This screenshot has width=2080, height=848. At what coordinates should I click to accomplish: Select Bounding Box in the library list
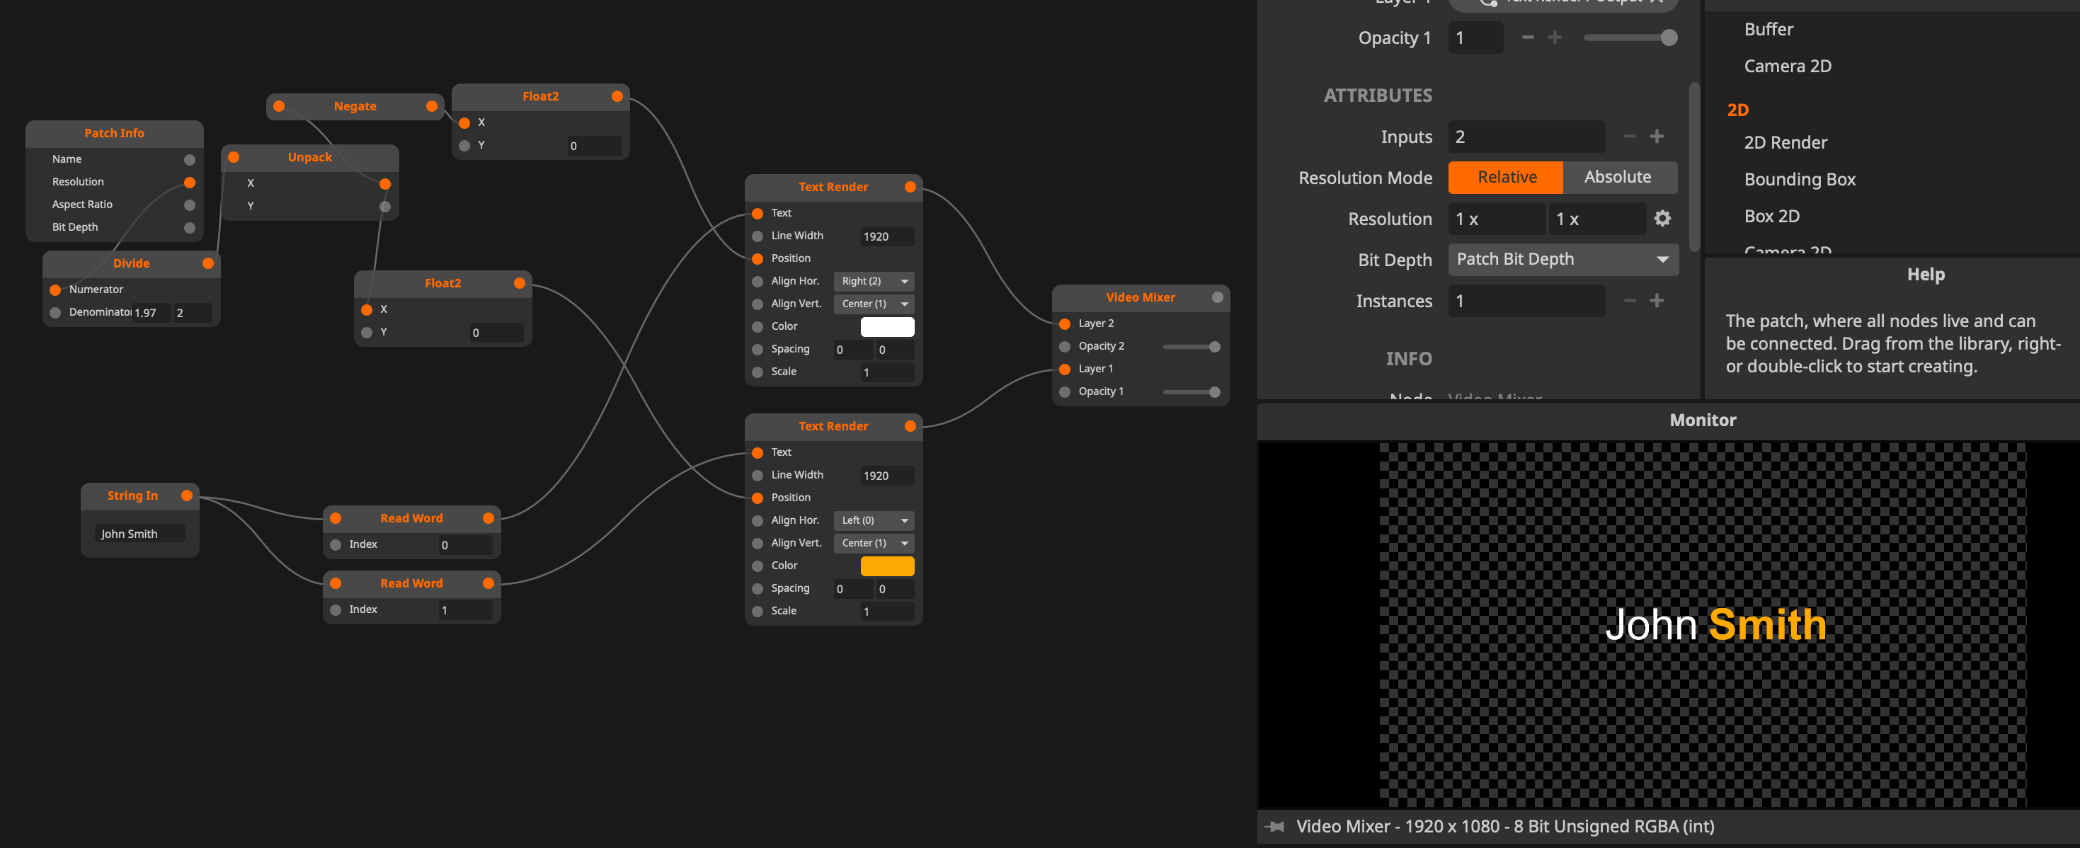1799,179
